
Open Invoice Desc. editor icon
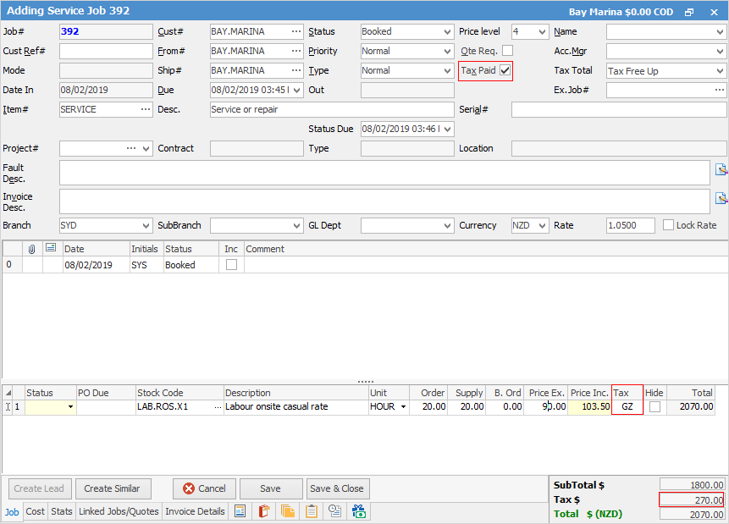click(721, 199)
